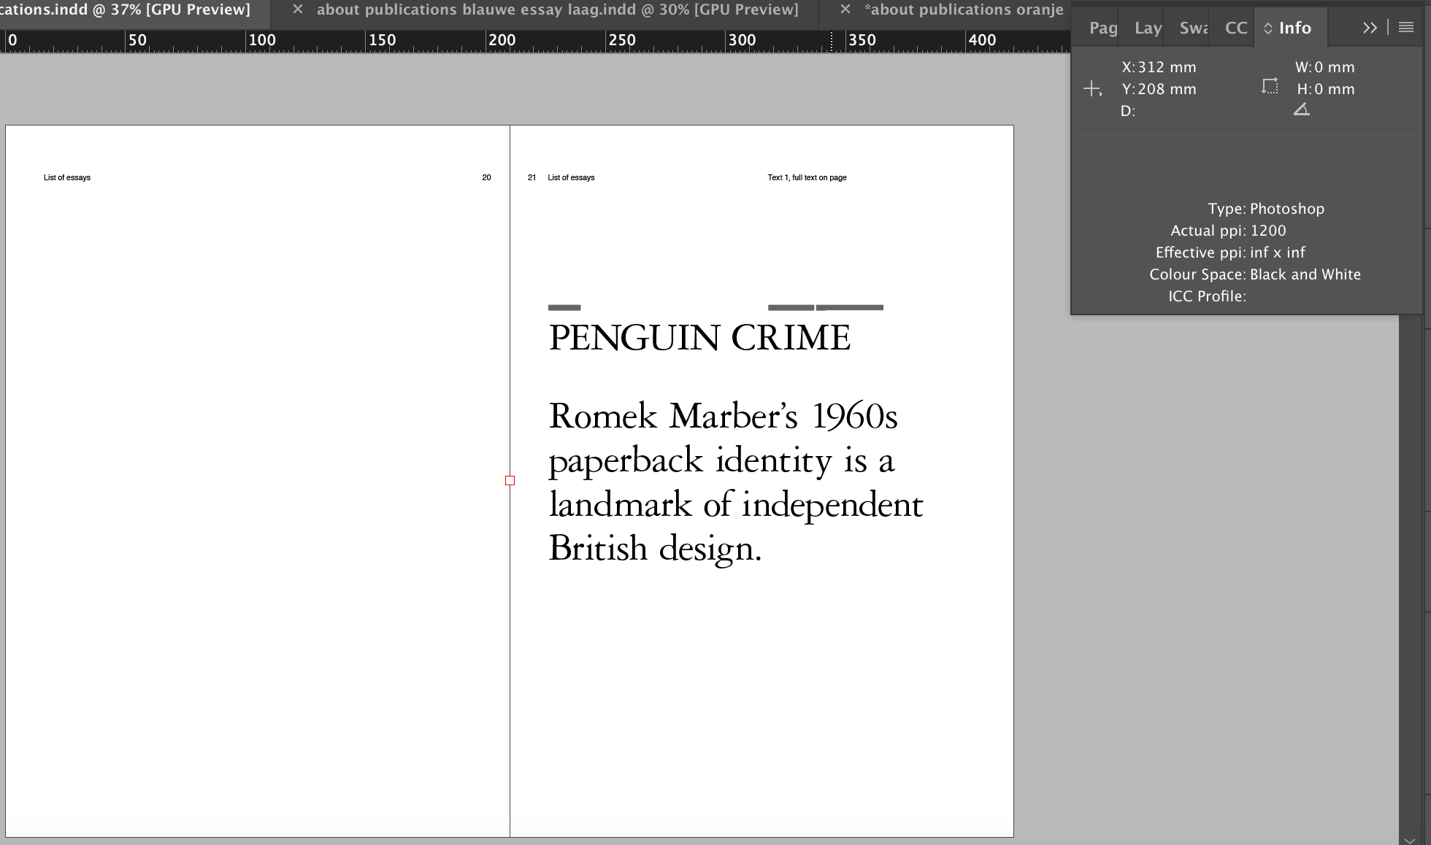Screen dimensions: 1431x845
Task: Select the crosshair position icon in Info panel
Action: coord(1093,88)
